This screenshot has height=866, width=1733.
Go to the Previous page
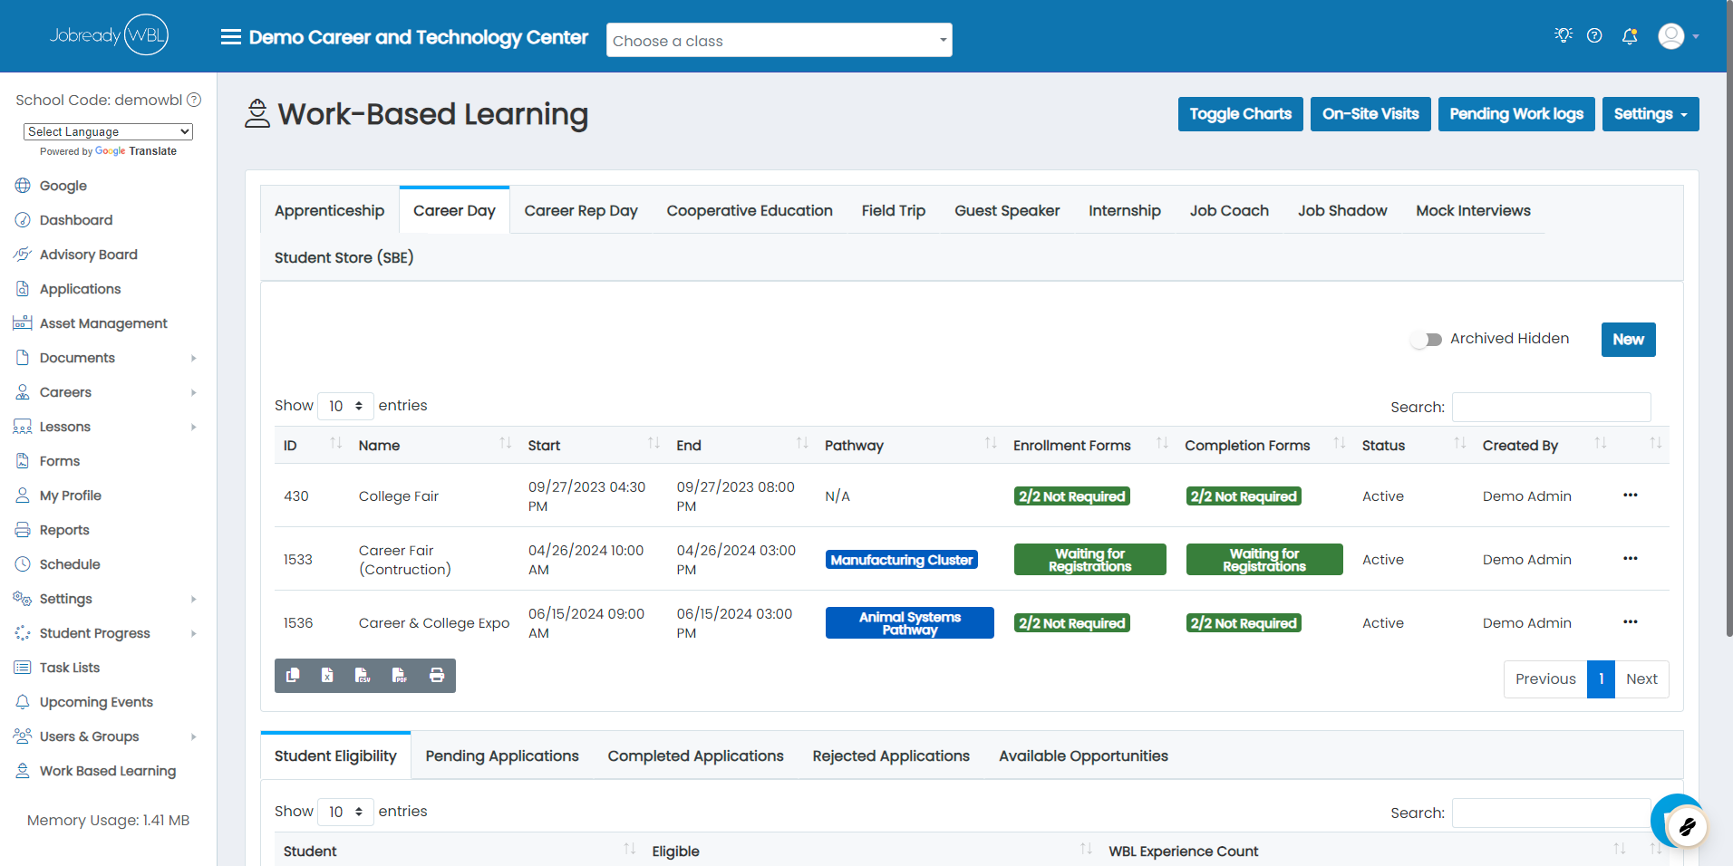[1545, 679]
